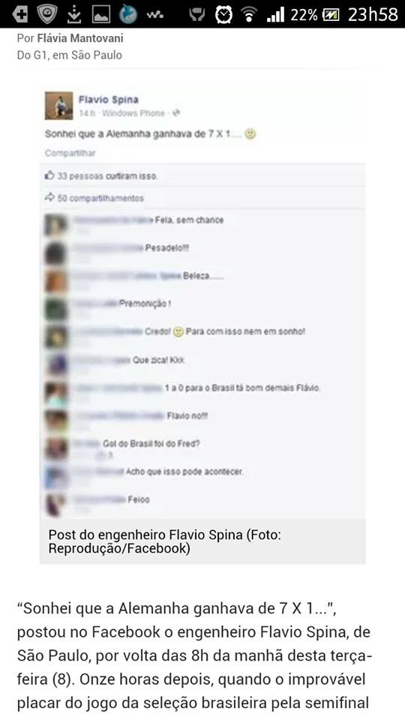Tap Compartilhar under the post
The height and width of the screenshot is (720, 405).
70,153
